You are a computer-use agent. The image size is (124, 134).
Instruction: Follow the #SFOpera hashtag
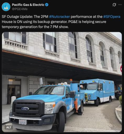[x=112, y=16]
